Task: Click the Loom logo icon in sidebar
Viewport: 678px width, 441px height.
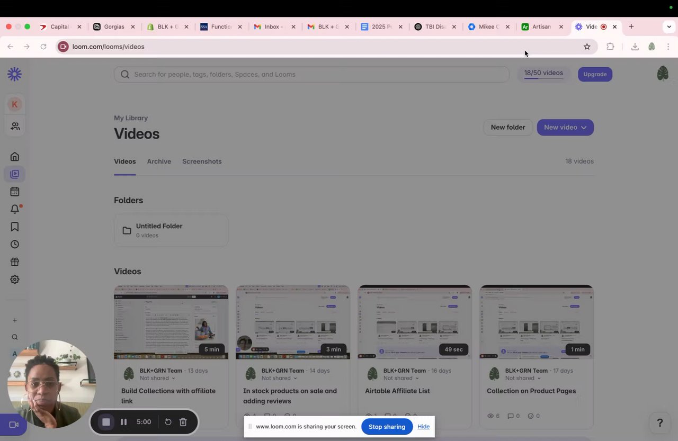Action: click(14, 74)
